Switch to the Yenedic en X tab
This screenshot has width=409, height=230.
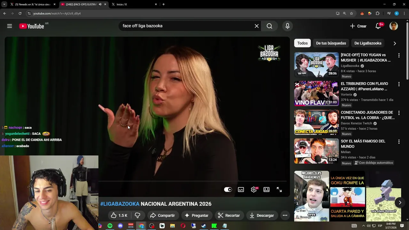(x=33, y=4)
